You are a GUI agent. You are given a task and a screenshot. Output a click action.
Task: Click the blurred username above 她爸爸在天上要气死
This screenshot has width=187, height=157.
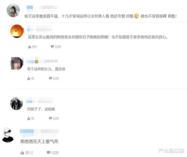pos(27,131)
